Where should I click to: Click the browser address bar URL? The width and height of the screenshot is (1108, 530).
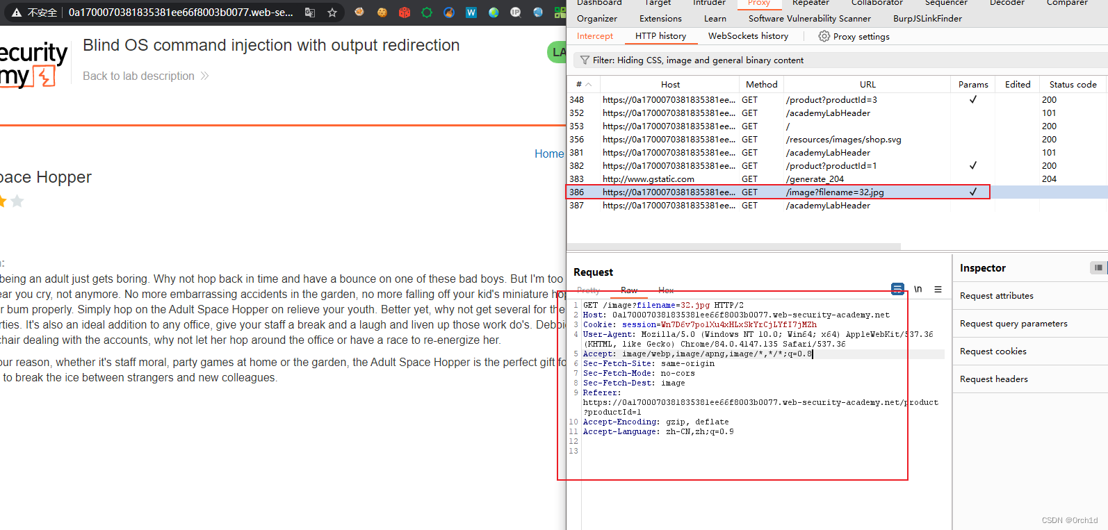pyautogui.click(x=181, y=13)
